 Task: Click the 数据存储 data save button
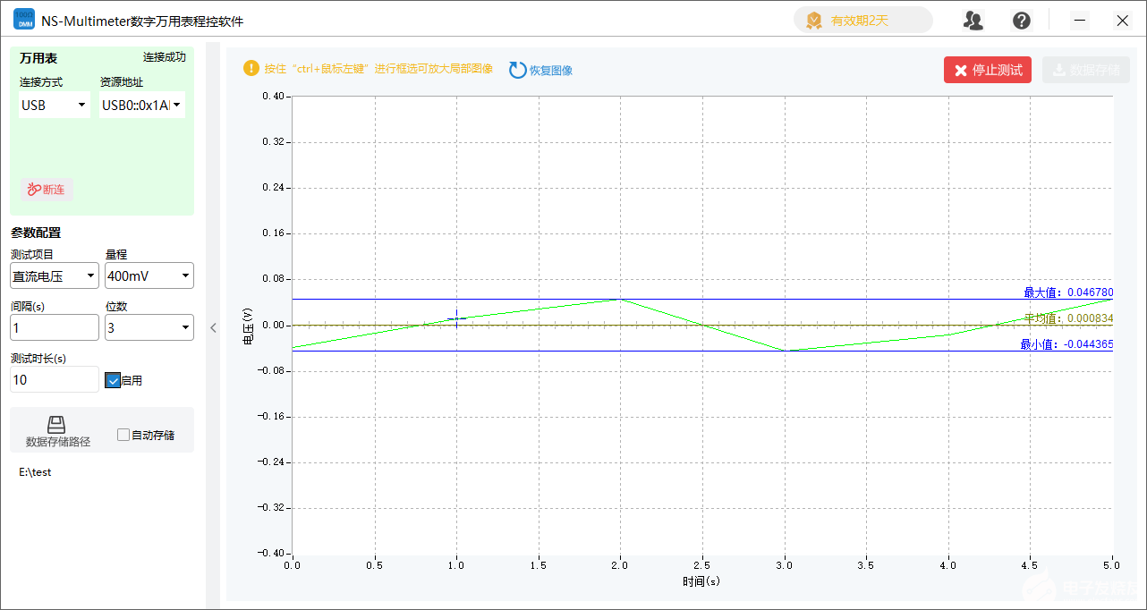pos(1086,70)
